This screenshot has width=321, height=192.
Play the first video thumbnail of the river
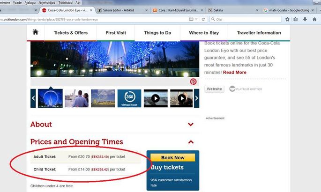coord(156,98)
